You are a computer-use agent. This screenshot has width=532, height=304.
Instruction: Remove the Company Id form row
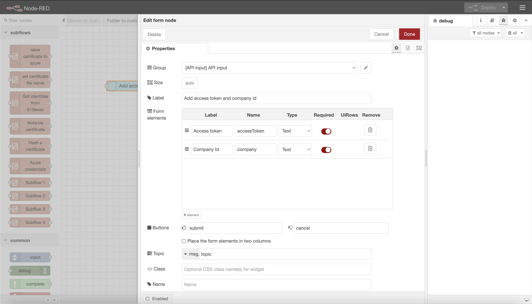click(370, 149)
